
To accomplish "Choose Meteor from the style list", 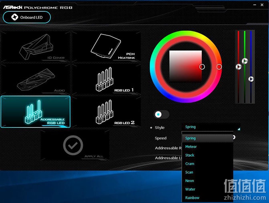I will [x=207, y=147].
